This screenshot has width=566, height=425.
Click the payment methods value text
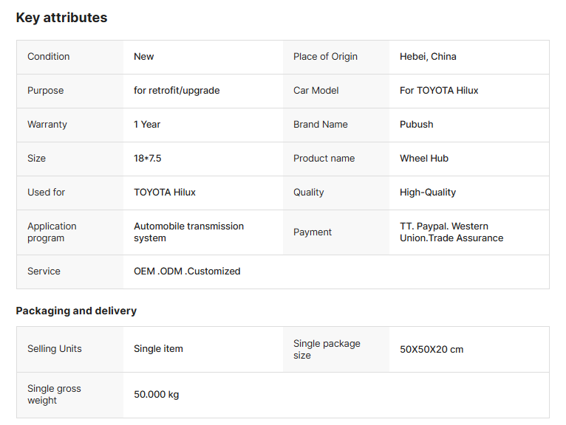point(451,232)
